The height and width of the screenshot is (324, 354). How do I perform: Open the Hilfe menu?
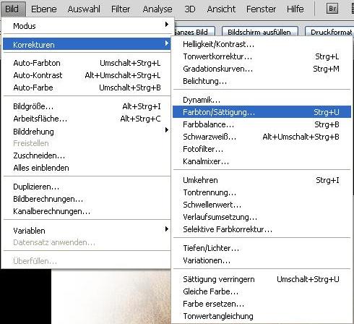tap(295, 9)
